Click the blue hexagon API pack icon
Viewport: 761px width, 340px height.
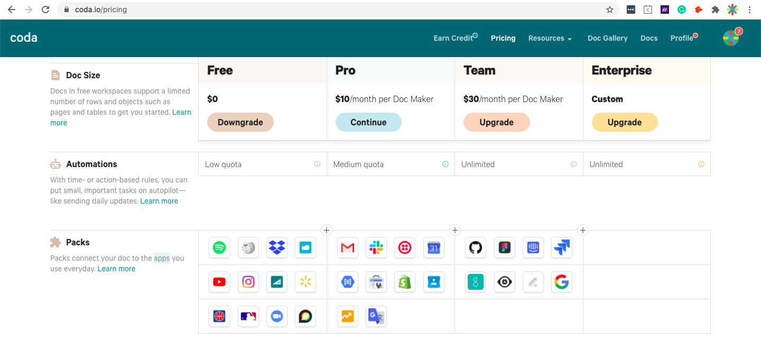348,282
